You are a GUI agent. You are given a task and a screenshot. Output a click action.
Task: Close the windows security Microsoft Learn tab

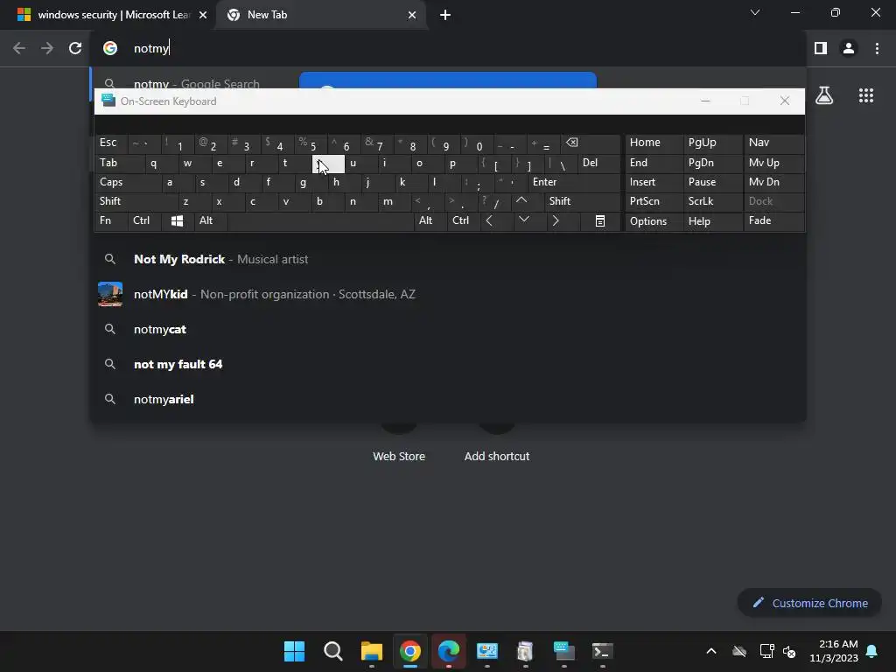pos(203,15)
